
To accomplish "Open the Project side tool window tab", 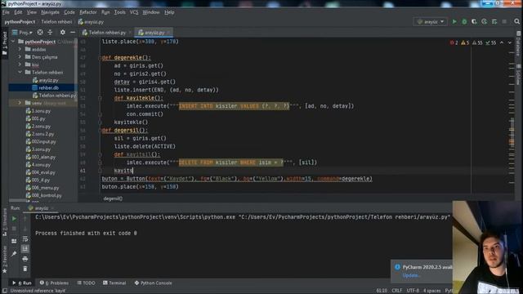I will pos(4,44).
